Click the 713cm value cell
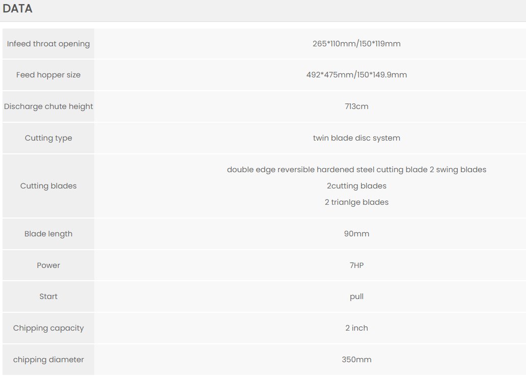The height and width of the screenshot is (378, 526). tap(356, 106)
